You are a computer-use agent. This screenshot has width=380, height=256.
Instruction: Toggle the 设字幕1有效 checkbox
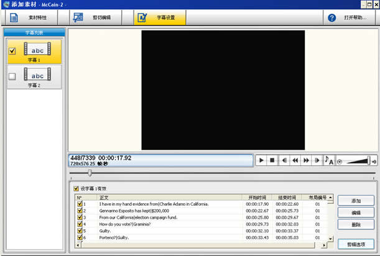[x=76, y=188]
